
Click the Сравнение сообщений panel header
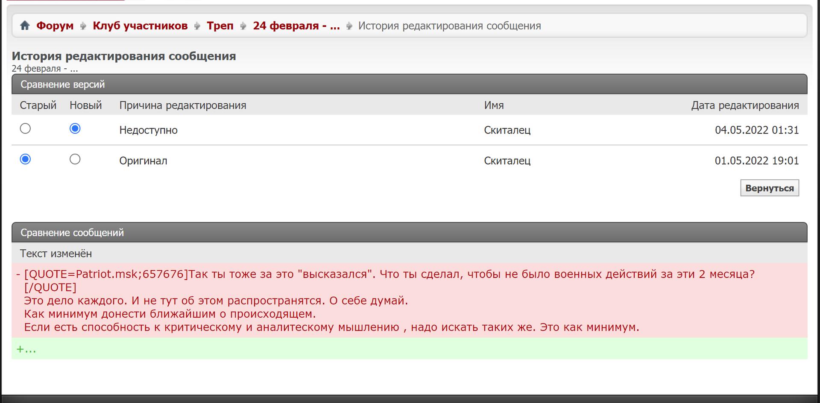tap(409, 232)
